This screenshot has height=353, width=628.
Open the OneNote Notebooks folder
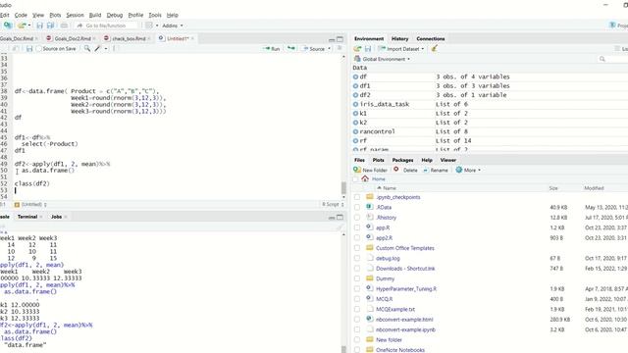coord(400,350)
